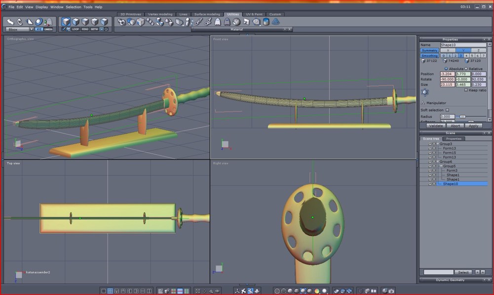Screen dimensions: 494x295
Task: Switch to Scene panel Properties tab
Action: point(454,139)
